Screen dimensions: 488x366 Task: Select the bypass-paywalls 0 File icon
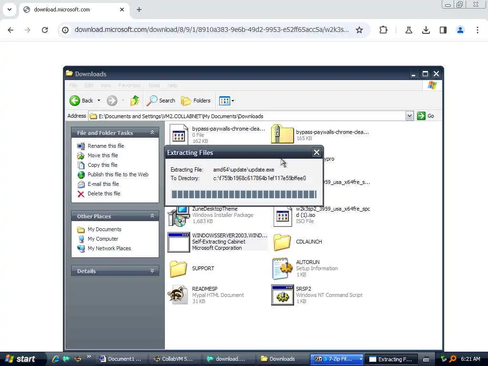(179, 135)
